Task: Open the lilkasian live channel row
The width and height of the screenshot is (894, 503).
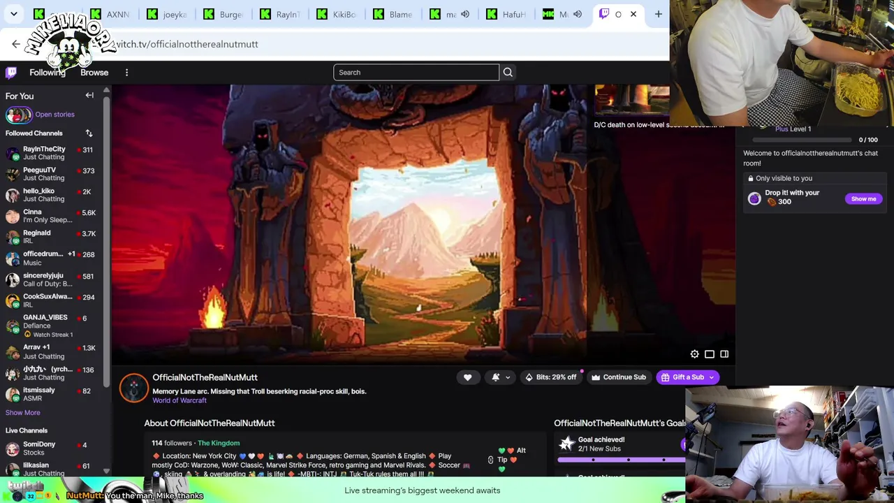Action: [x=53, y=469]
